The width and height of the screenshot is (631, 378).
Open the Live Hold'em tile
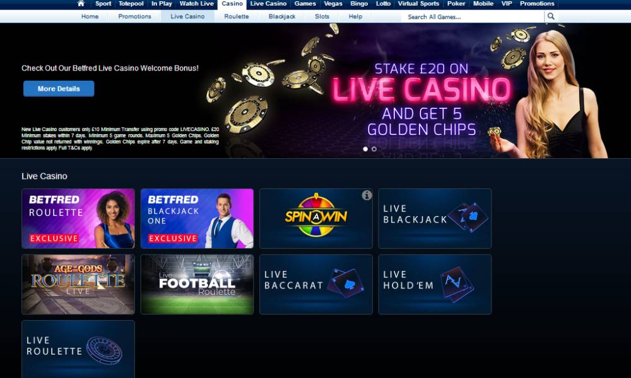pyautogui.click(x=435, y=284)
